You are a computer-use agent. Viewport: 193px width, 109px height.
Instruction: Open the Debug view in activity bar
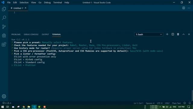click(4, 36)
